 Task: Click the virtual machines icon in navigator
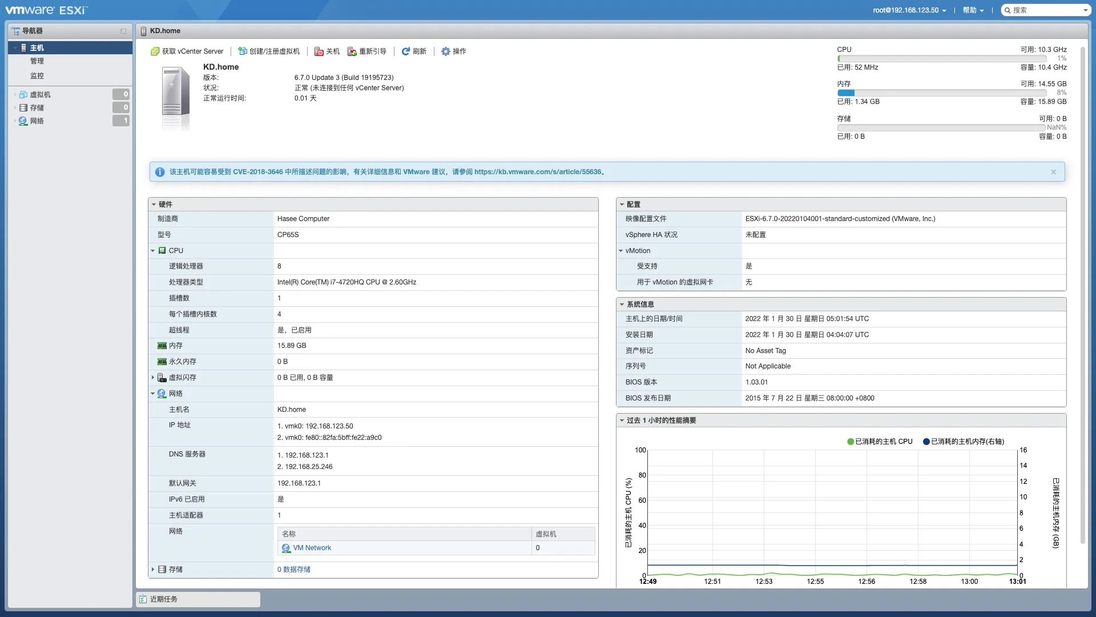point(23,95)
